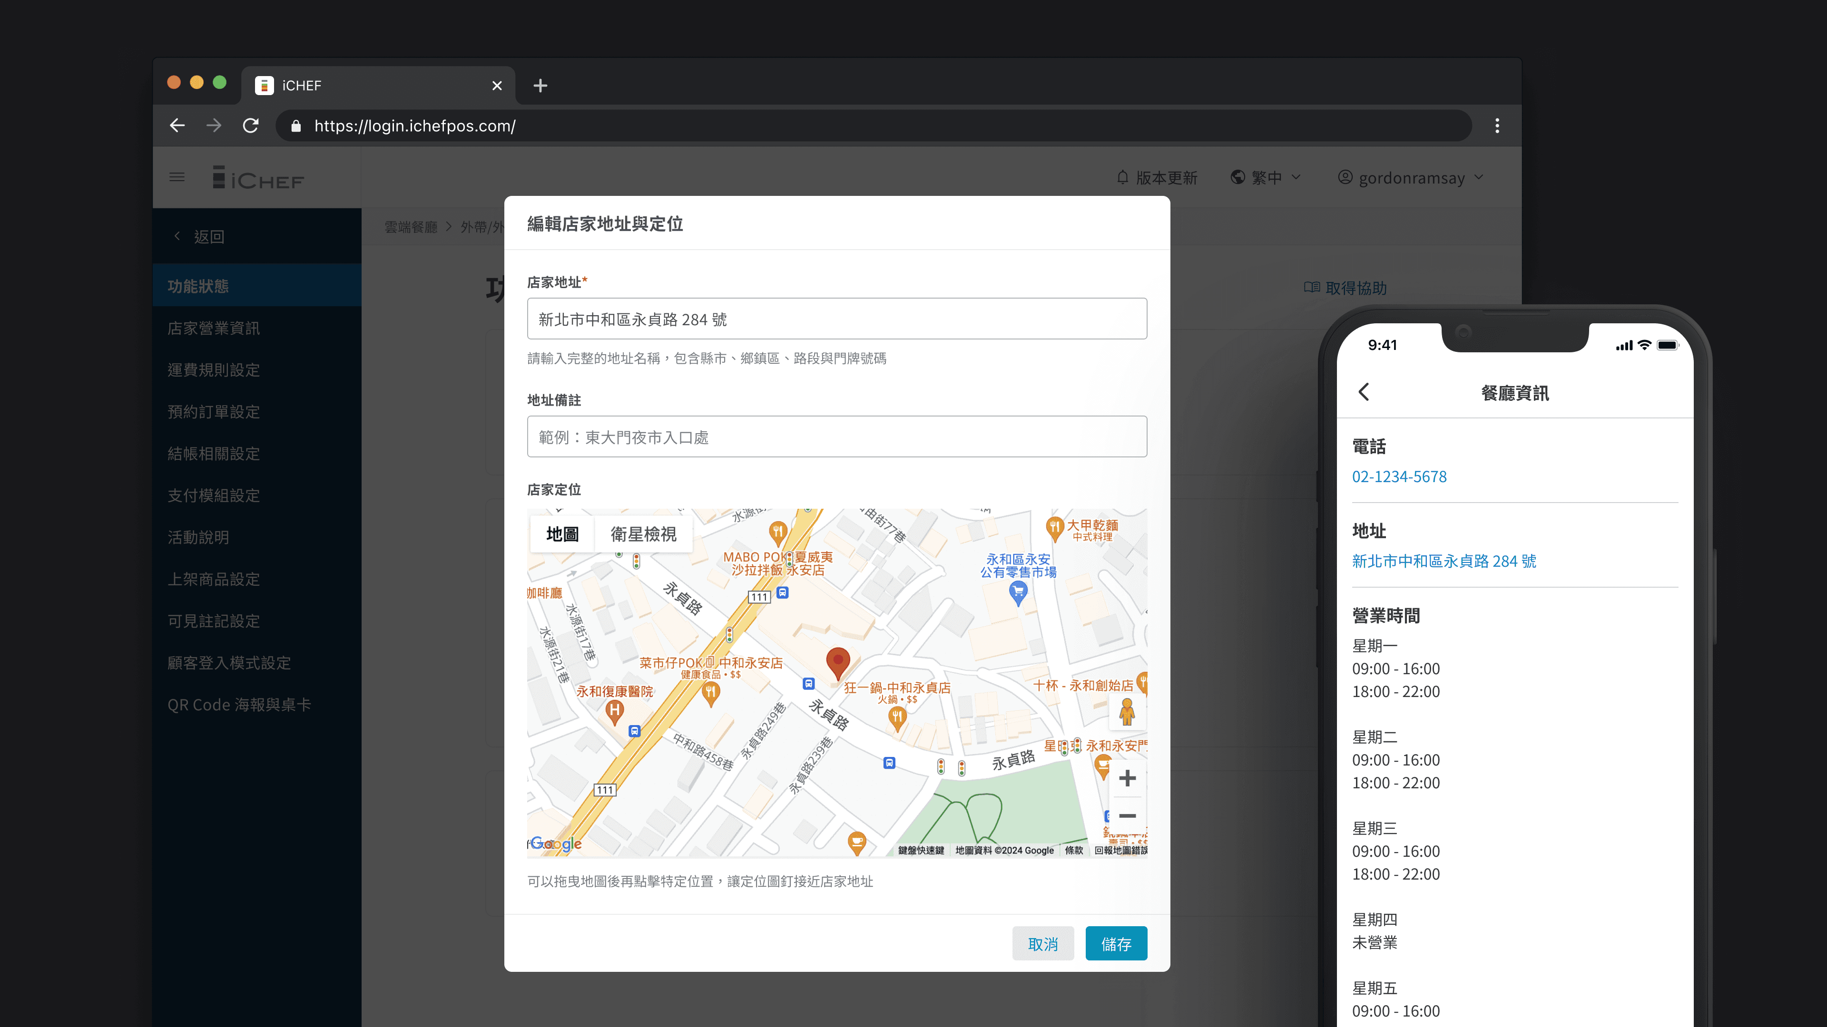This screenshot has width=1827, height=1027.
Task: Switch map to 衛星檢視 view
Action: (x=643, y=533)
